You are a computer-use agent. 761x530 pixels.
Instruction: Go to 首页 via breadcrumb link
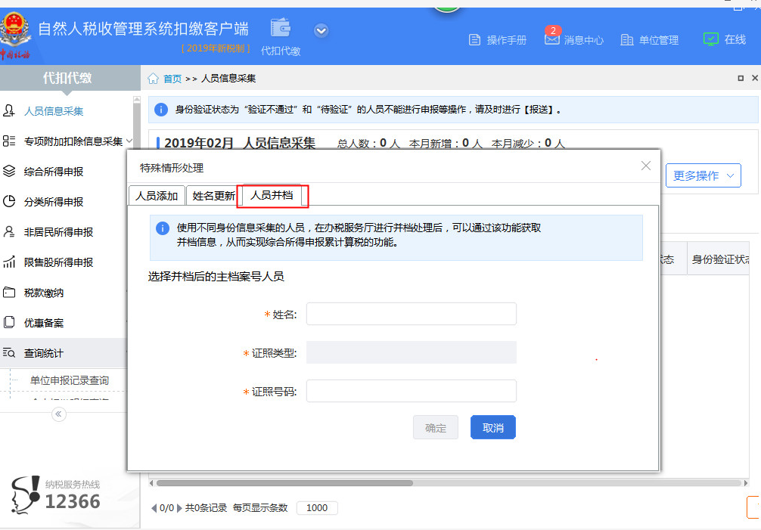[x=172, y=79]
